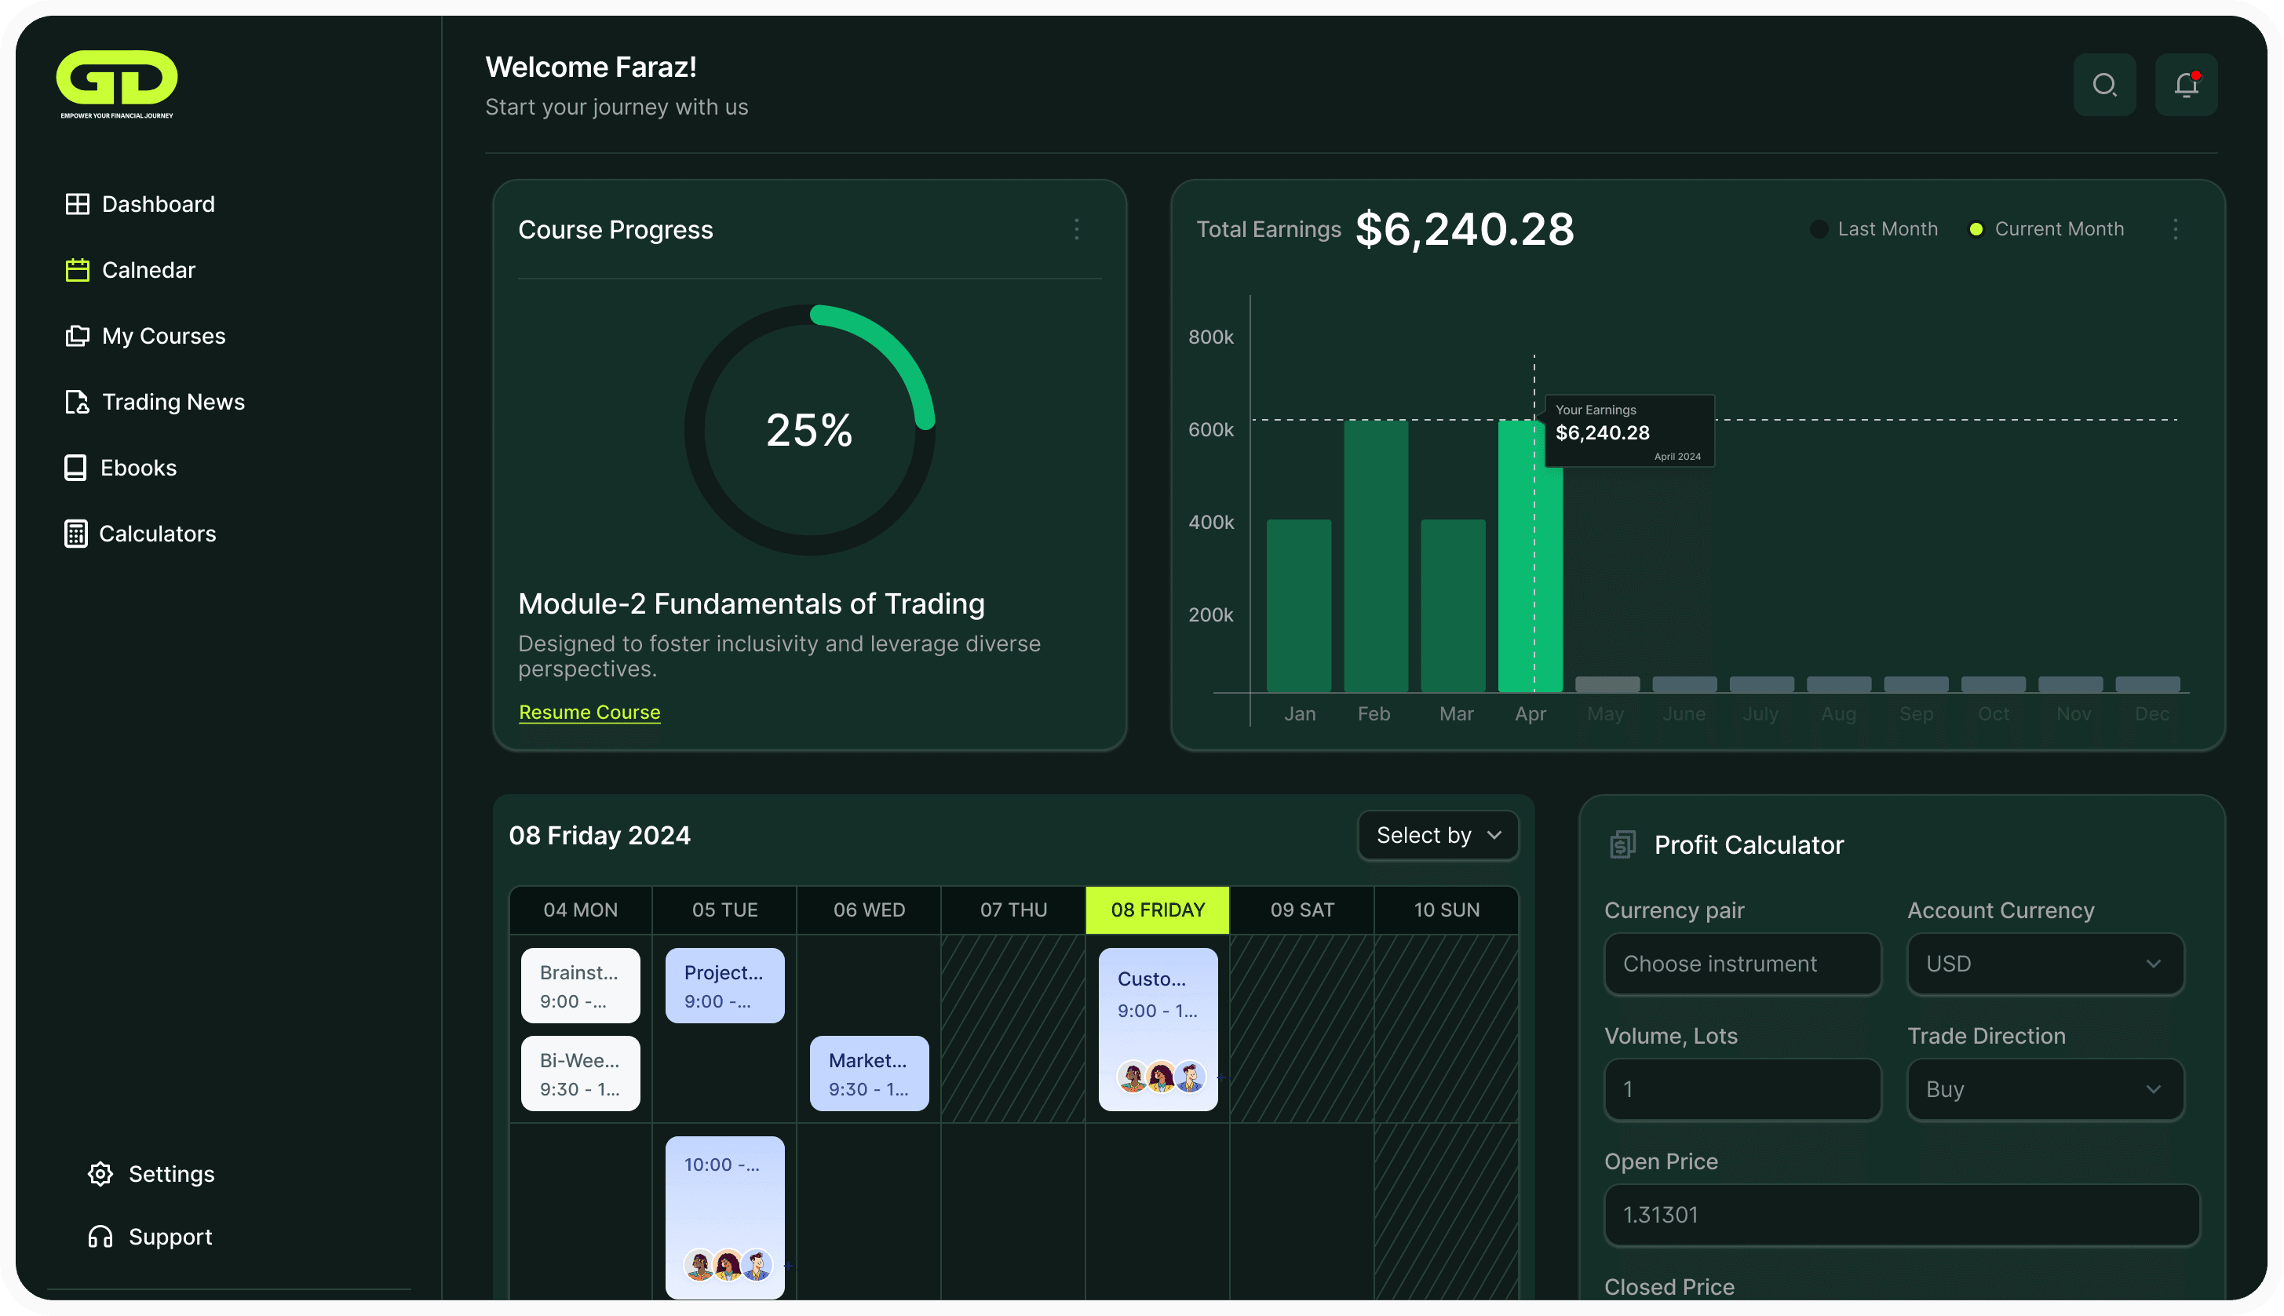Select the 09 SAT day tab
The image size is (2284, 1316).
[1301, 910]
